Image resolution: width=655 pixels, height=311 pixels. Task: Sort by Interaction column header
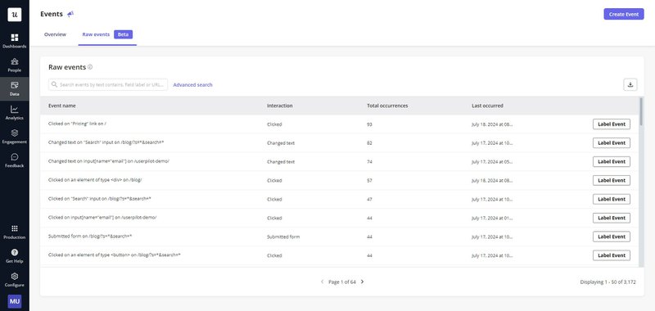click(279, 106)
